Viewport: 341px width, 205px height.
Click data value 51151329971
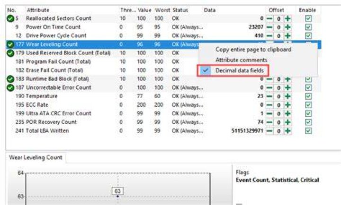[x=247, y=131]
